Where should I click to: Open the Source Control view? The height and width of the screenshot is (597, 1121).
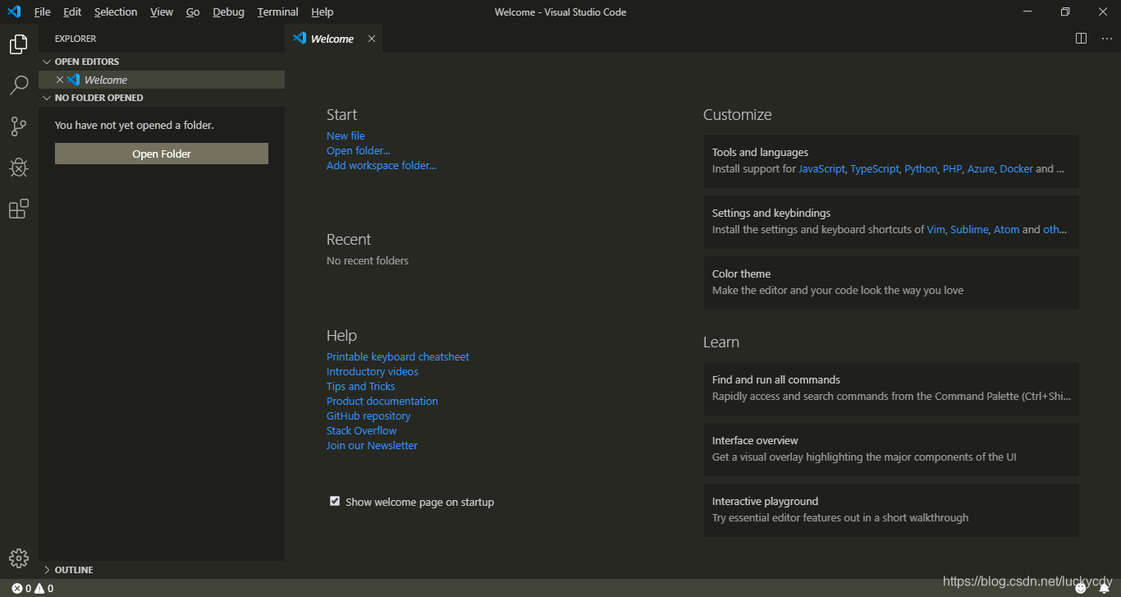tap(19, 126)
